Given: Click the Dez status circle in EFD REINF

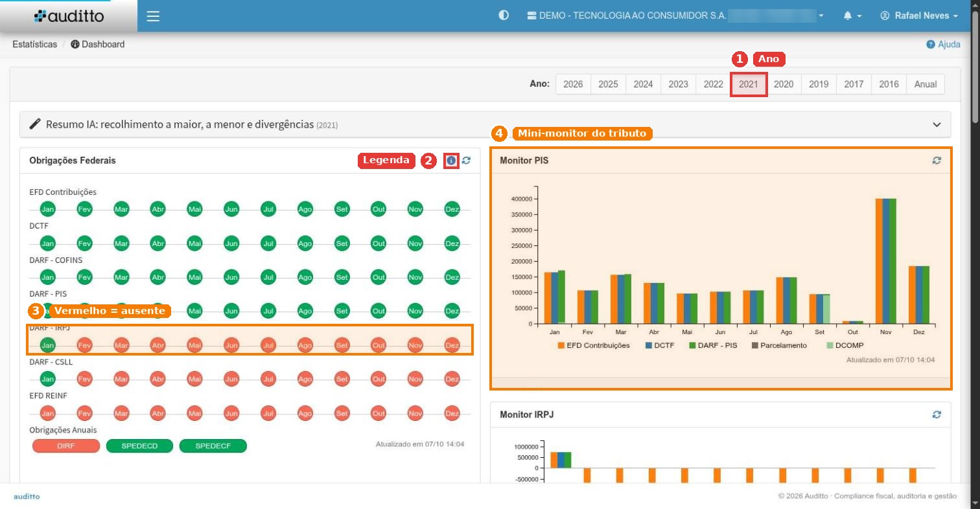Looking at the screenshot, I should coord(452,413).
